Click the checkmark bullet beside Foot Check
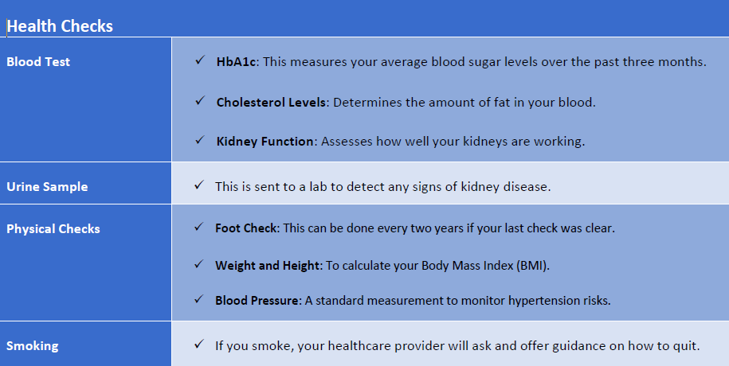 199,227
